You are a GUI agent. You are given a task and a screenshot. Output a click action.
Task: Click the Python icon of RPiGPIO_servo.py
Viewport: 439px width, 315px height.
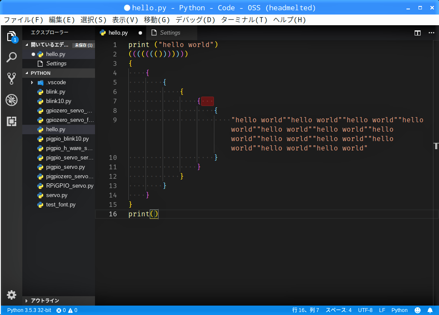click(40, 186)
